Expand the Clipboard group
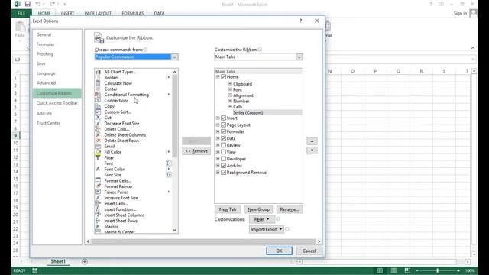This screenshot has width=489, height=275. 230,84
